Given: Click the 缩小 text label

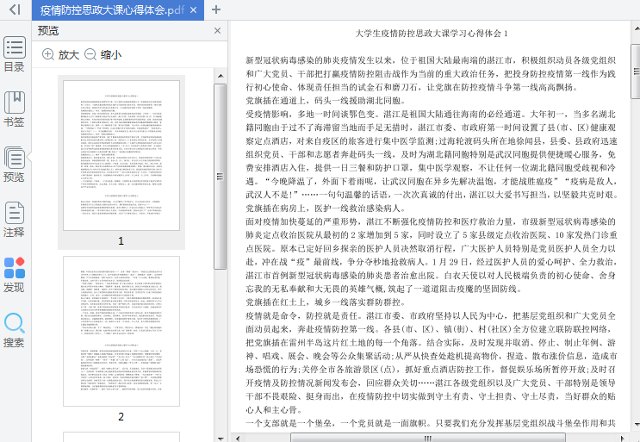Looking at the screenshot, I should coord(111,54).
